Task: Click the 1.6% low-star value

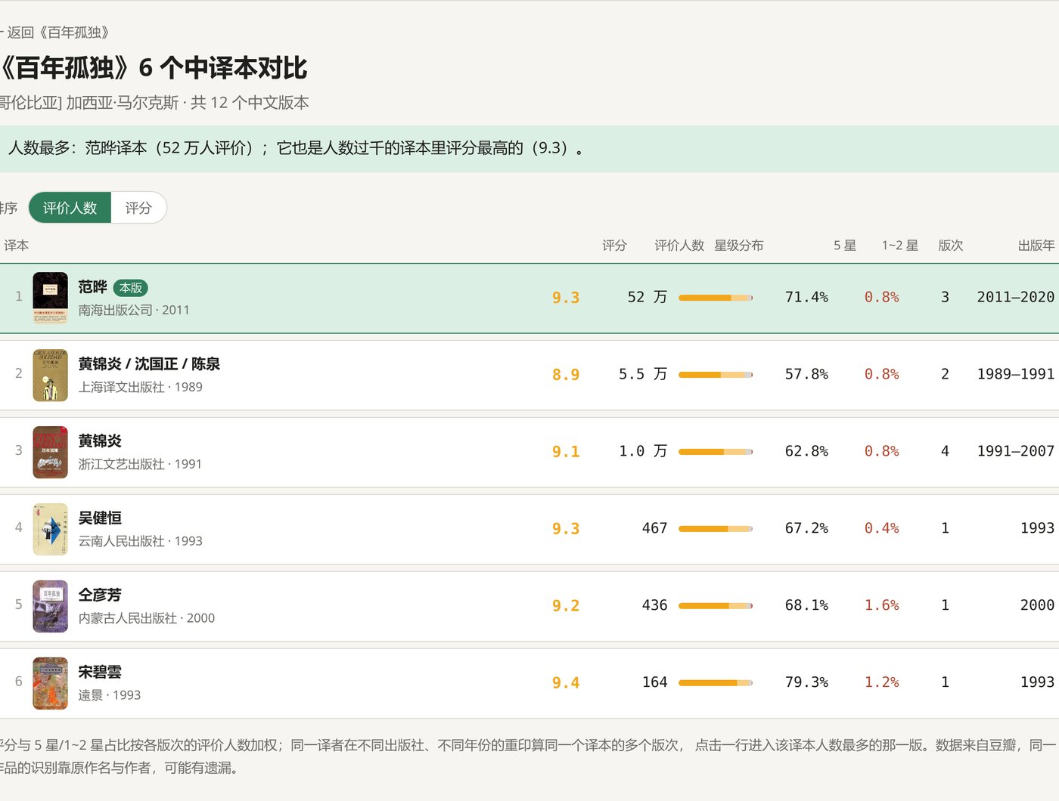Action: pos(882,605)
